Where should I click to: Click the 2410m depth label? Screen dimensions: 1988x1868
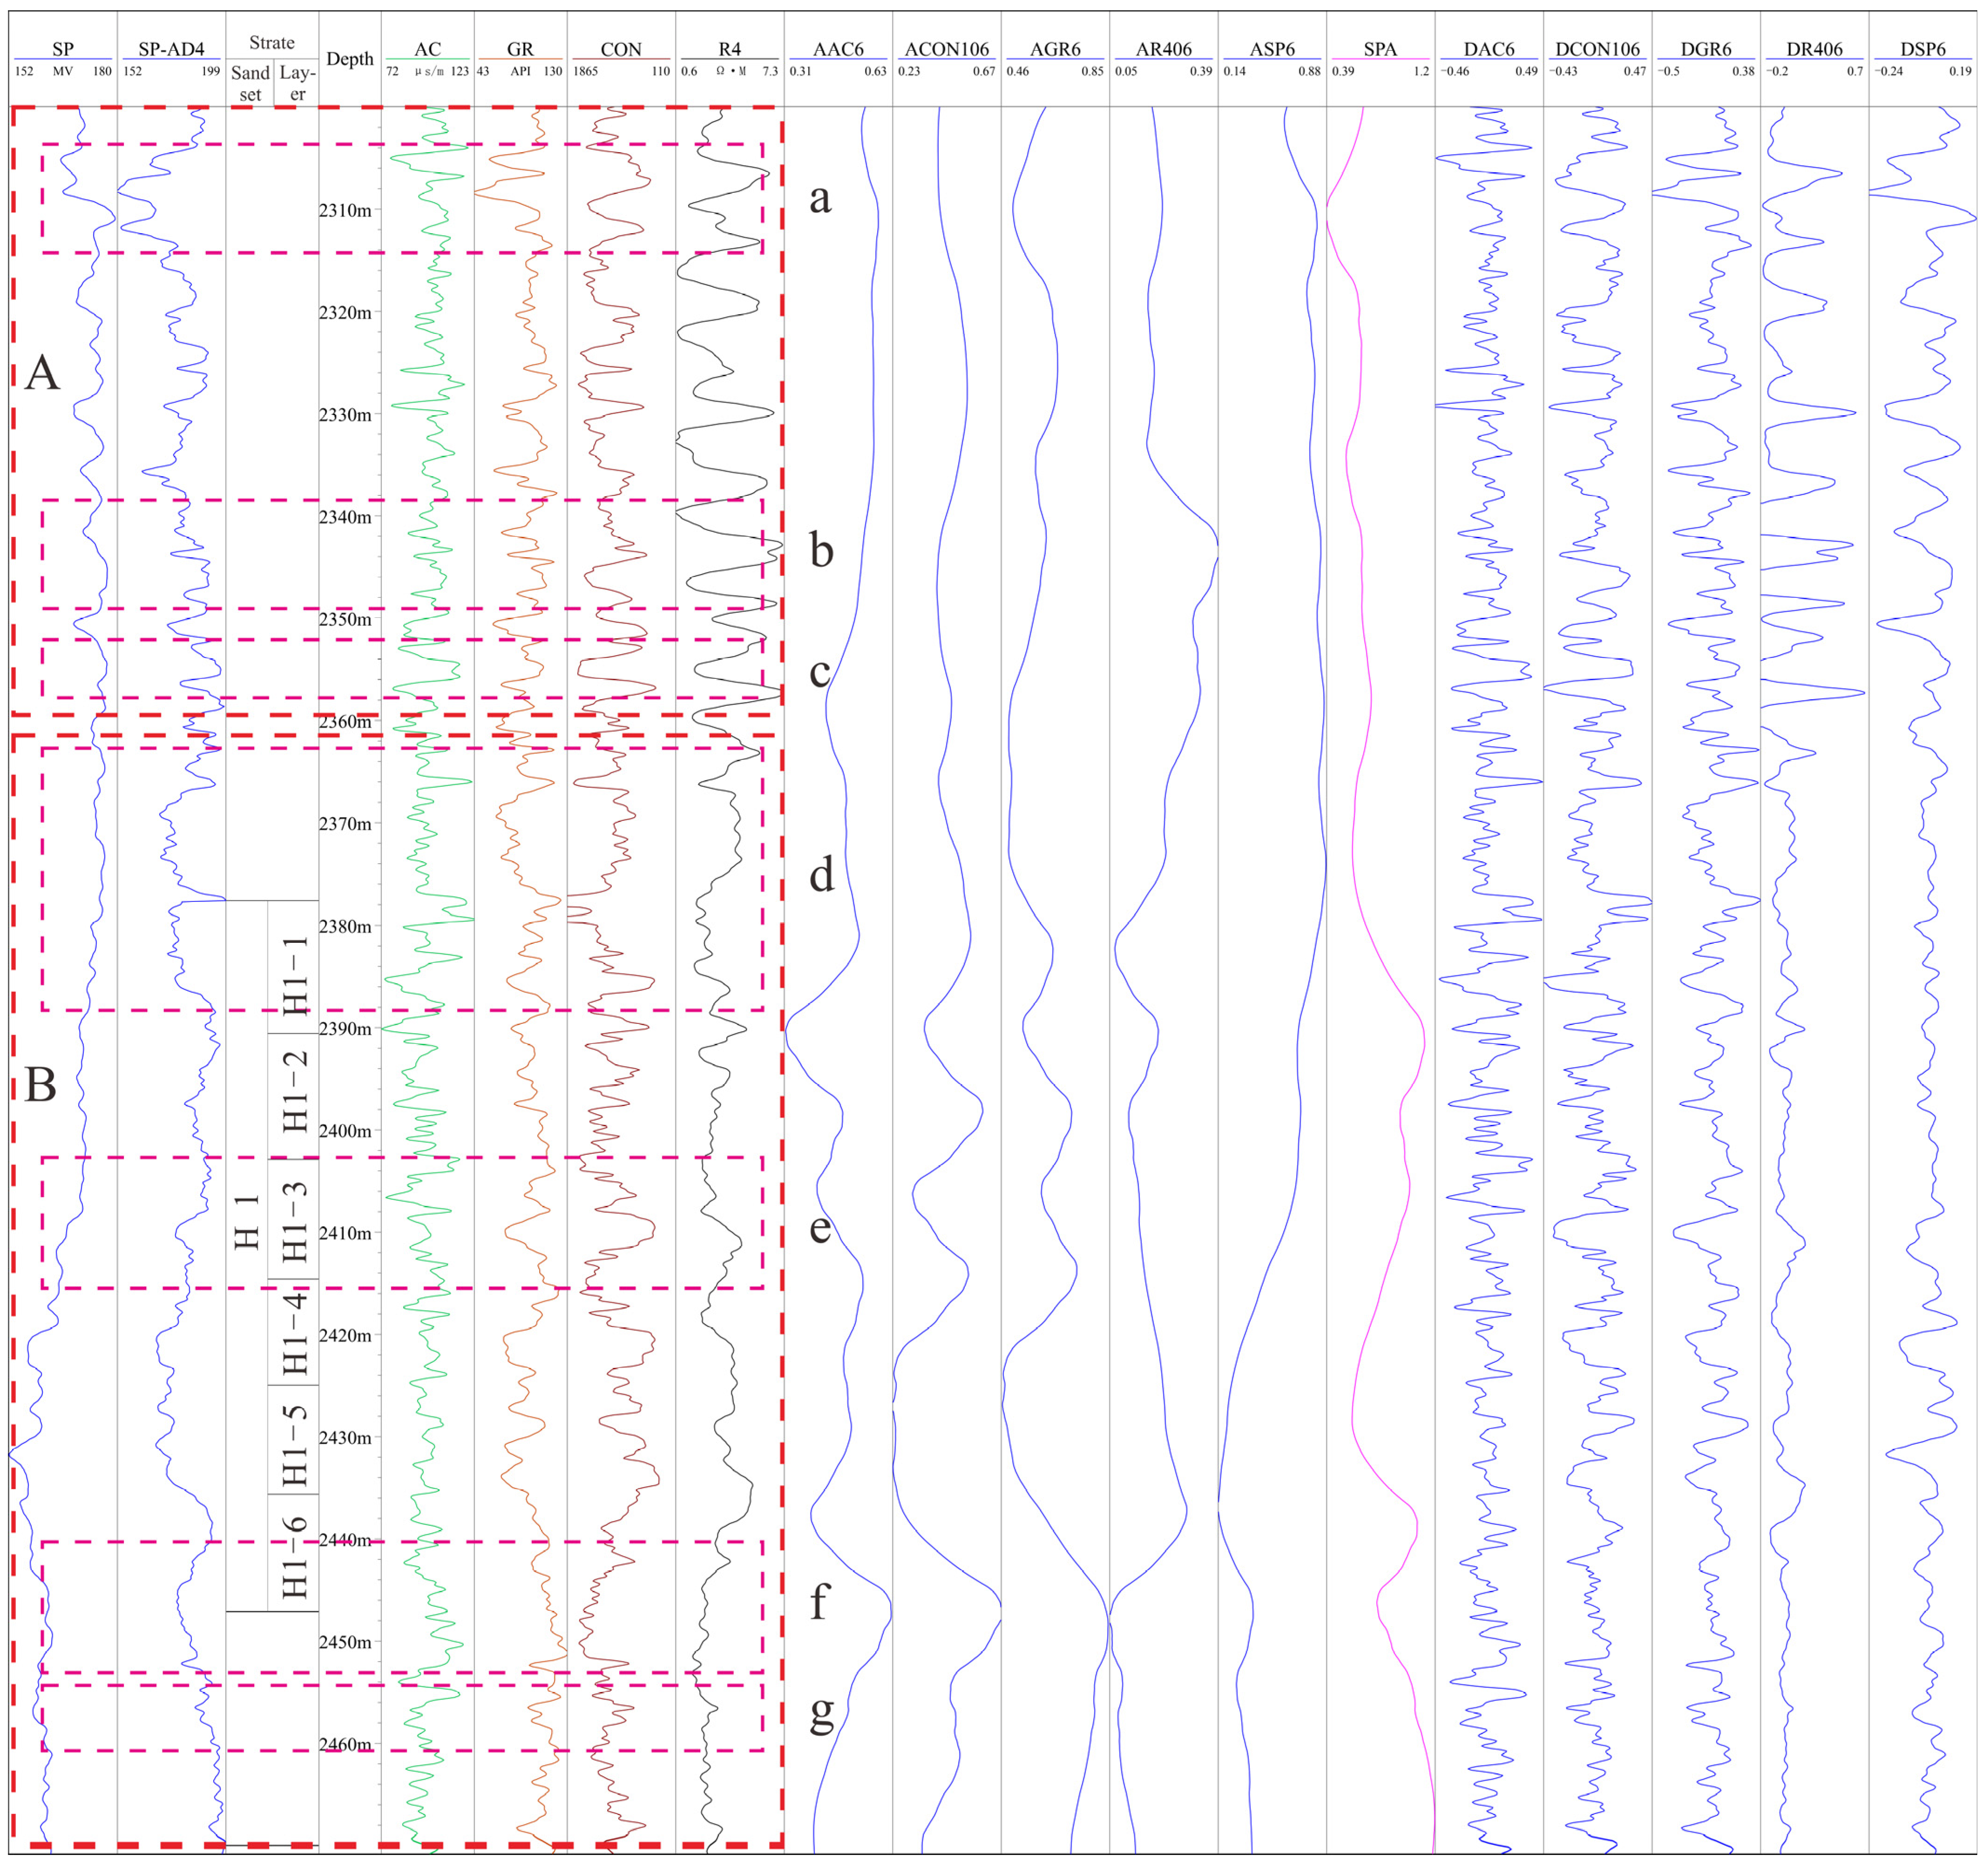pos(345,1233)
